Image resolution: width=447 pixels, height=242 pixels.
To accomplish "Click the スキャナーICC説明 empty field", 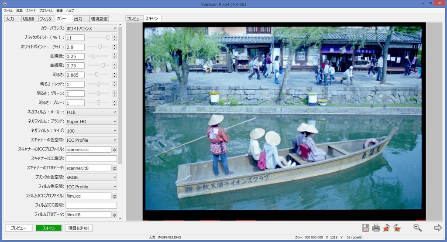I will point(91,159).
